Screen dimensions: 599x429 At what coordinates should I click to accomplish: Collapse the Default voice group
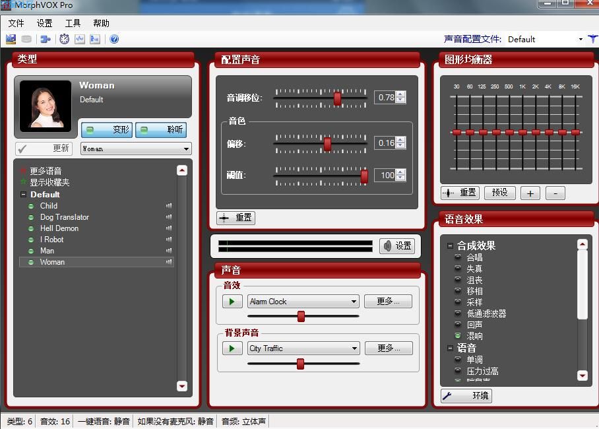23,194
